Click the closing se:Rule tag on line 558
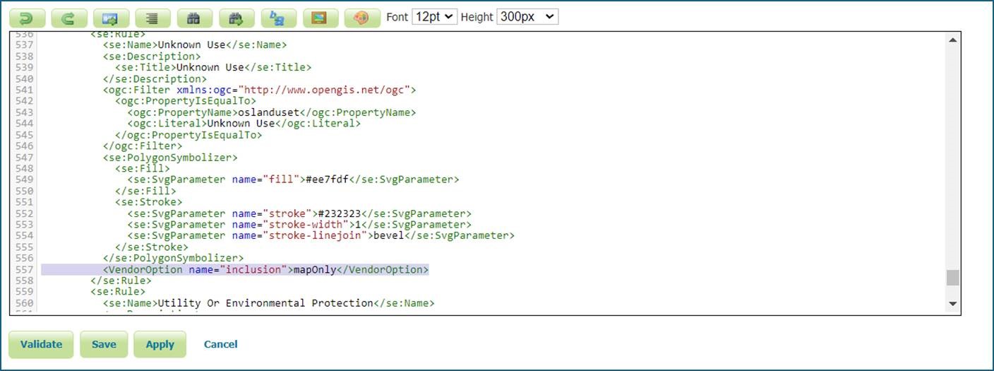Screen dimensions: 994x371 pyautogui.click(x=121, y=281)
